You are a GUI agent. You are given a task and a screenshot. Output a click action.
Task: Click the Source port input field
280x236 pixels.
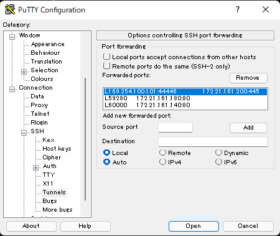(175, 127)
